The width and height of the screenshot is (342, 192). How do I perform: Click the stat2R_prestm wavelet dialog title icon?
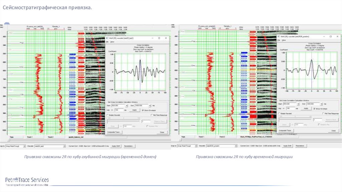pos(279,37)
